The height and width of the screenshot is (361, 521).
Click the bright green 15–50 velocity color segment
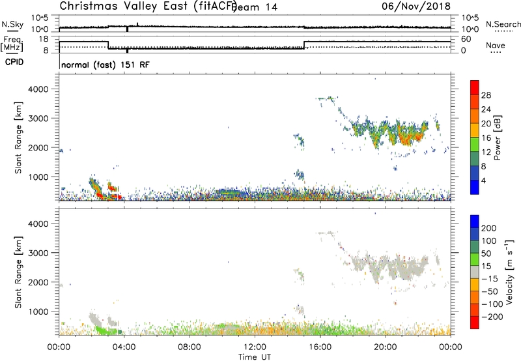coord(475,259)
